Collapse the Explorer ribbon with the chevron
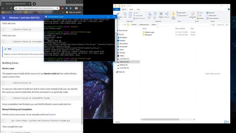 pyautogui.click(x=226, y=9)
